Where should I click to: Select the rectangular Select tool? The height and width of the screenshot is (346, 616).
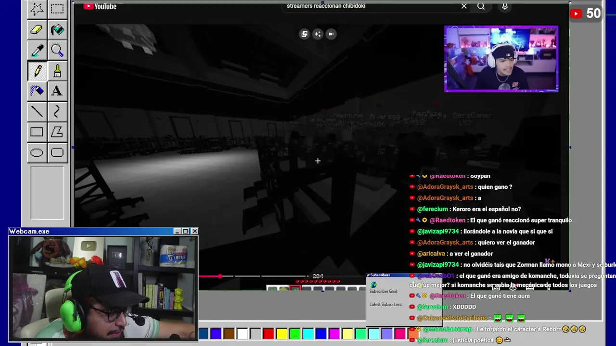point(57,9)
